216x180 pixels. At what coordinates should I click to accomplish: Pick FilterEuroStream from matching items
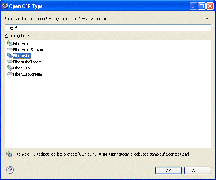tap(27, 74)
